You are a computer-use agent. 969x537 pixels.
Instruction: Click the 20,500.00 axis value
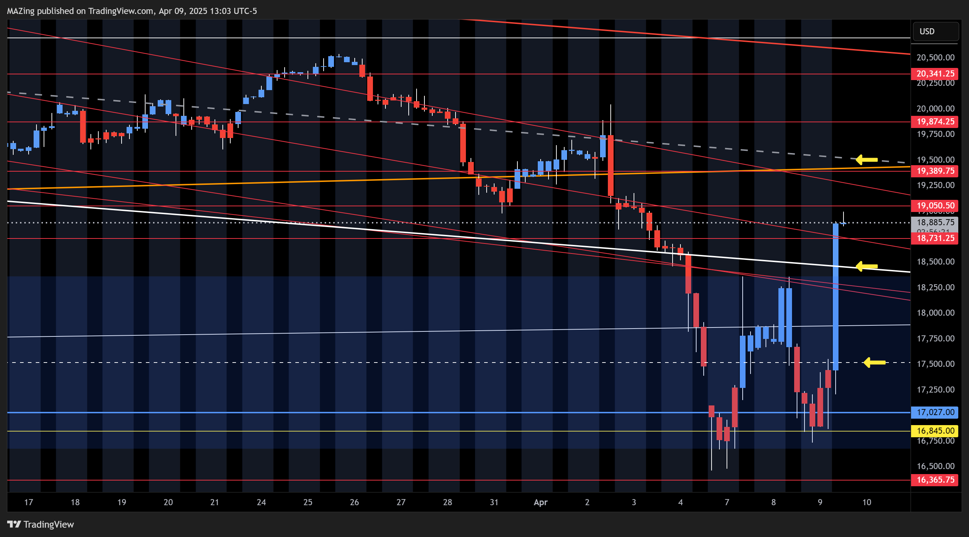[935, 58]
